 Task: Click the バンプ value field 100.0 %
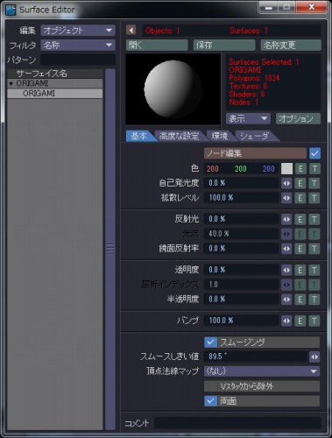point(241,321)
